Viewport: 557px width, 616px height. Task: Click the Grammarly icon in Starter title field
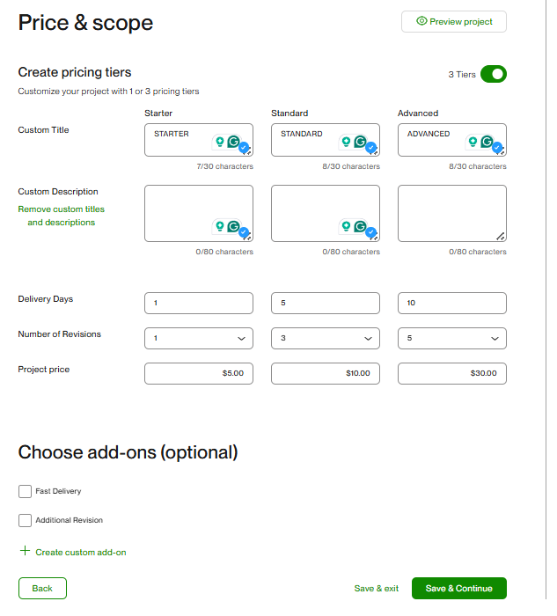pos(234,141)
